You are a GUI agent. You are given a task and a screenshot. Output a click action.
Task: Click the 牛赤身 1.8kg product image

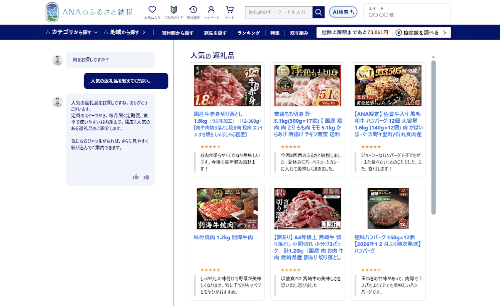[227, 86]
